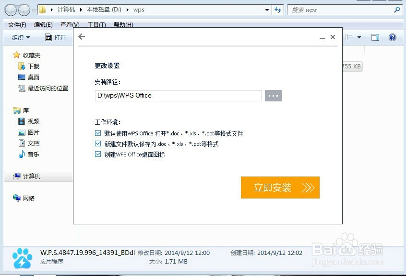Open the 帮助(H) menu in Explorer
406x276 pixels.
pos(123,25)
